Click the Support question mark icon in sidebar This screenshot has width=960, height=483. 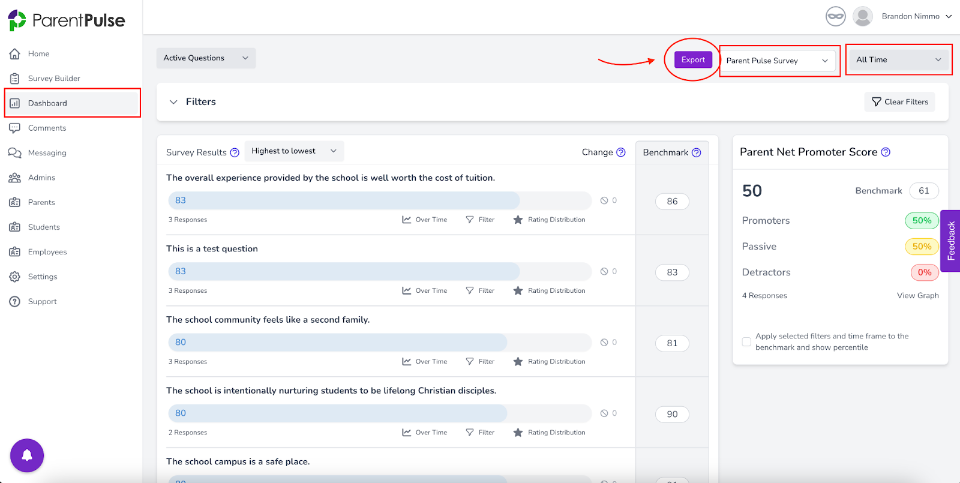tap(15, 301)
